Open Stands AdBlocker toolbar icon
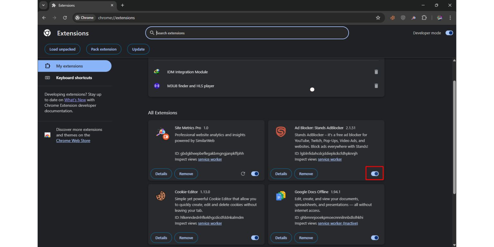The height and width of the screenshot is (247, 494). [403, 18]
